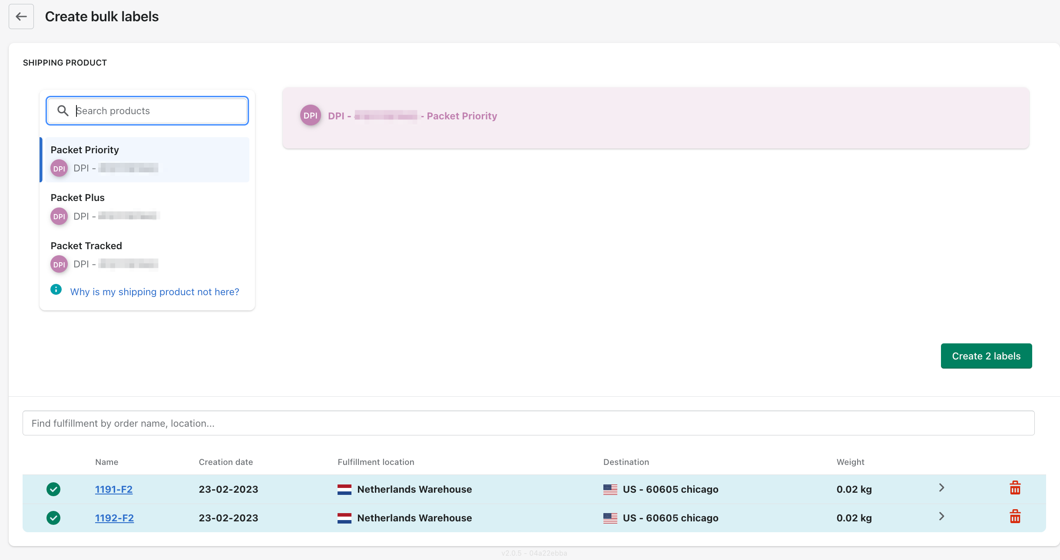1060x560 pixels.
Task: Click Netherlands Warehouse in row 1191-F2
Action: coord(414,489)
